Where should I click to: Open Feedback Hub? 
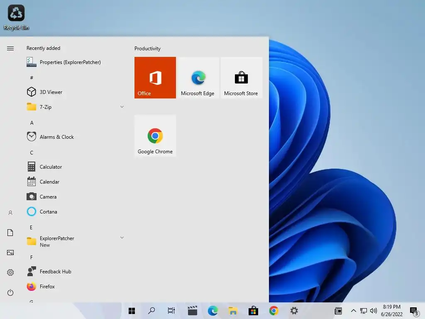click(x=76, y=271)
